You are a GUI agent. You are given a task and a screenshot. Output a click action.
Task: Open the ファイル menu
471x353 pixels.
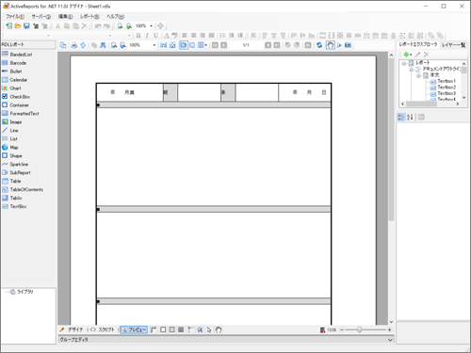click(x=15, y=17)
